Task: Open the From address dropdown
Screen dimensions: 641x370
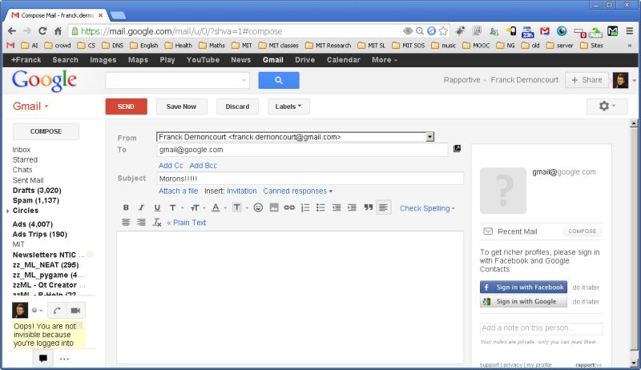Action: (429, 137)
